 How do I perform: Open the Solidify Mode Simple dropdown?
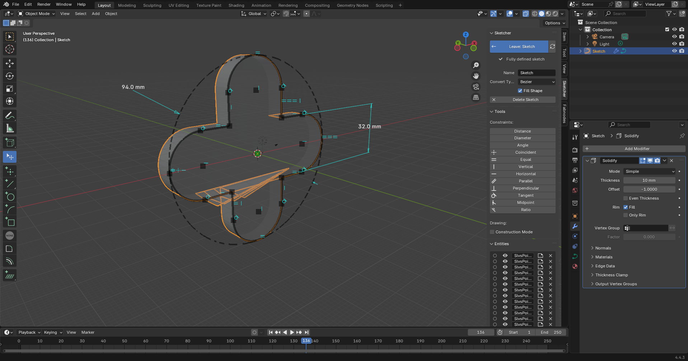coord(649,171)
